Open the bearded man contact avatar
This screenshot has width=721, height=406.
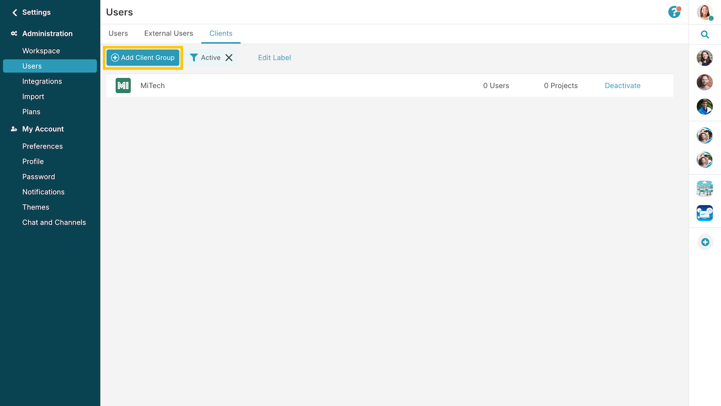(705, 82)
